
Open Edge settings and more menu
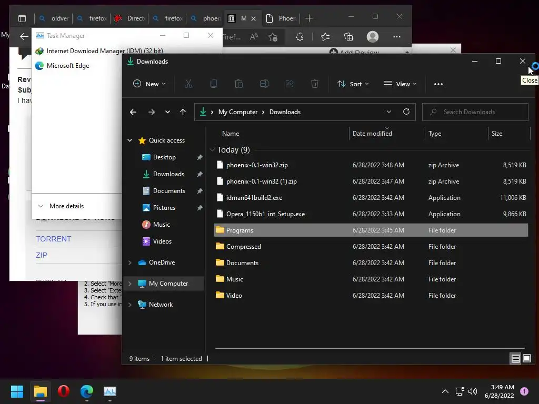[x=397, y=37]
